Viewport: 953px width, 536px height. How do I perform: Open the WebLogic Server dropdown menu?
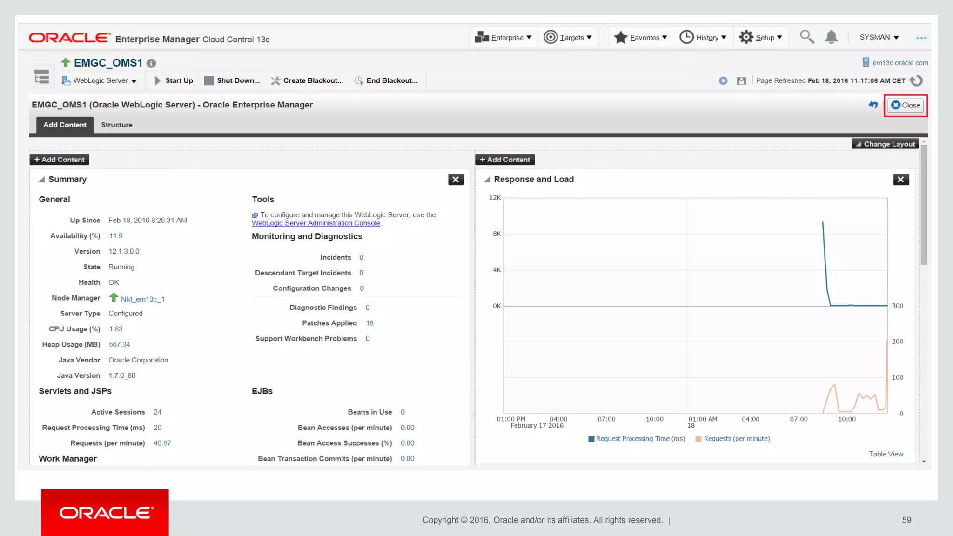coord(100,80)
